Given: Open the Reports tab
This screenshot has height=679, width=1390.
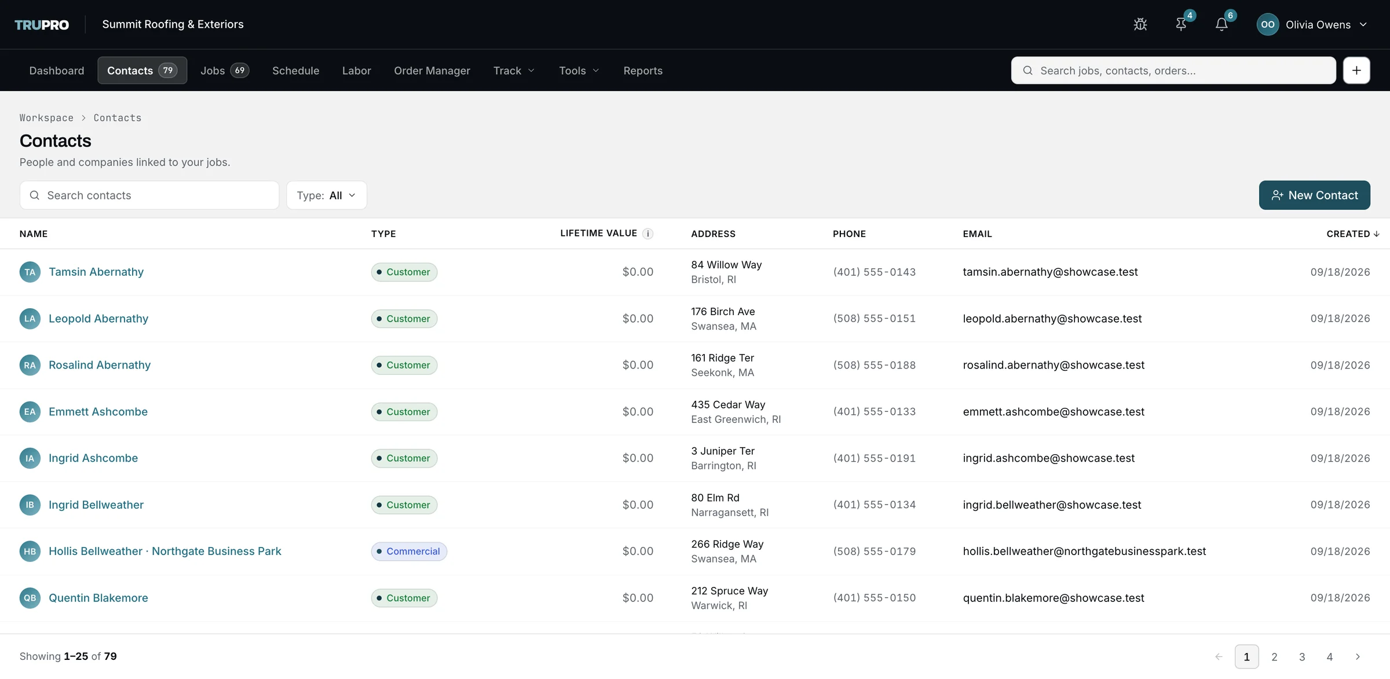Looking at the screenshot, I should 643,70.
